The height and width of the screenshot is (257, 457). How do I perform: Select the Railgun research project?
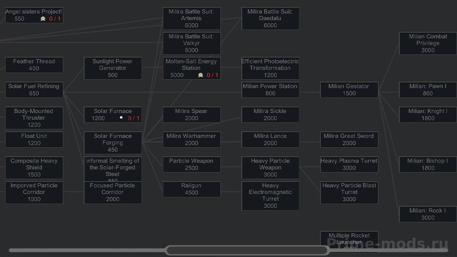tap(191, 189)
